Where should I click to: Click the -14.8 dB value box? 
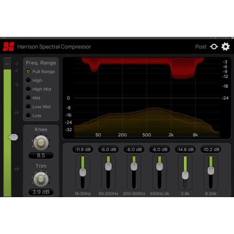(x=185, y=150)
